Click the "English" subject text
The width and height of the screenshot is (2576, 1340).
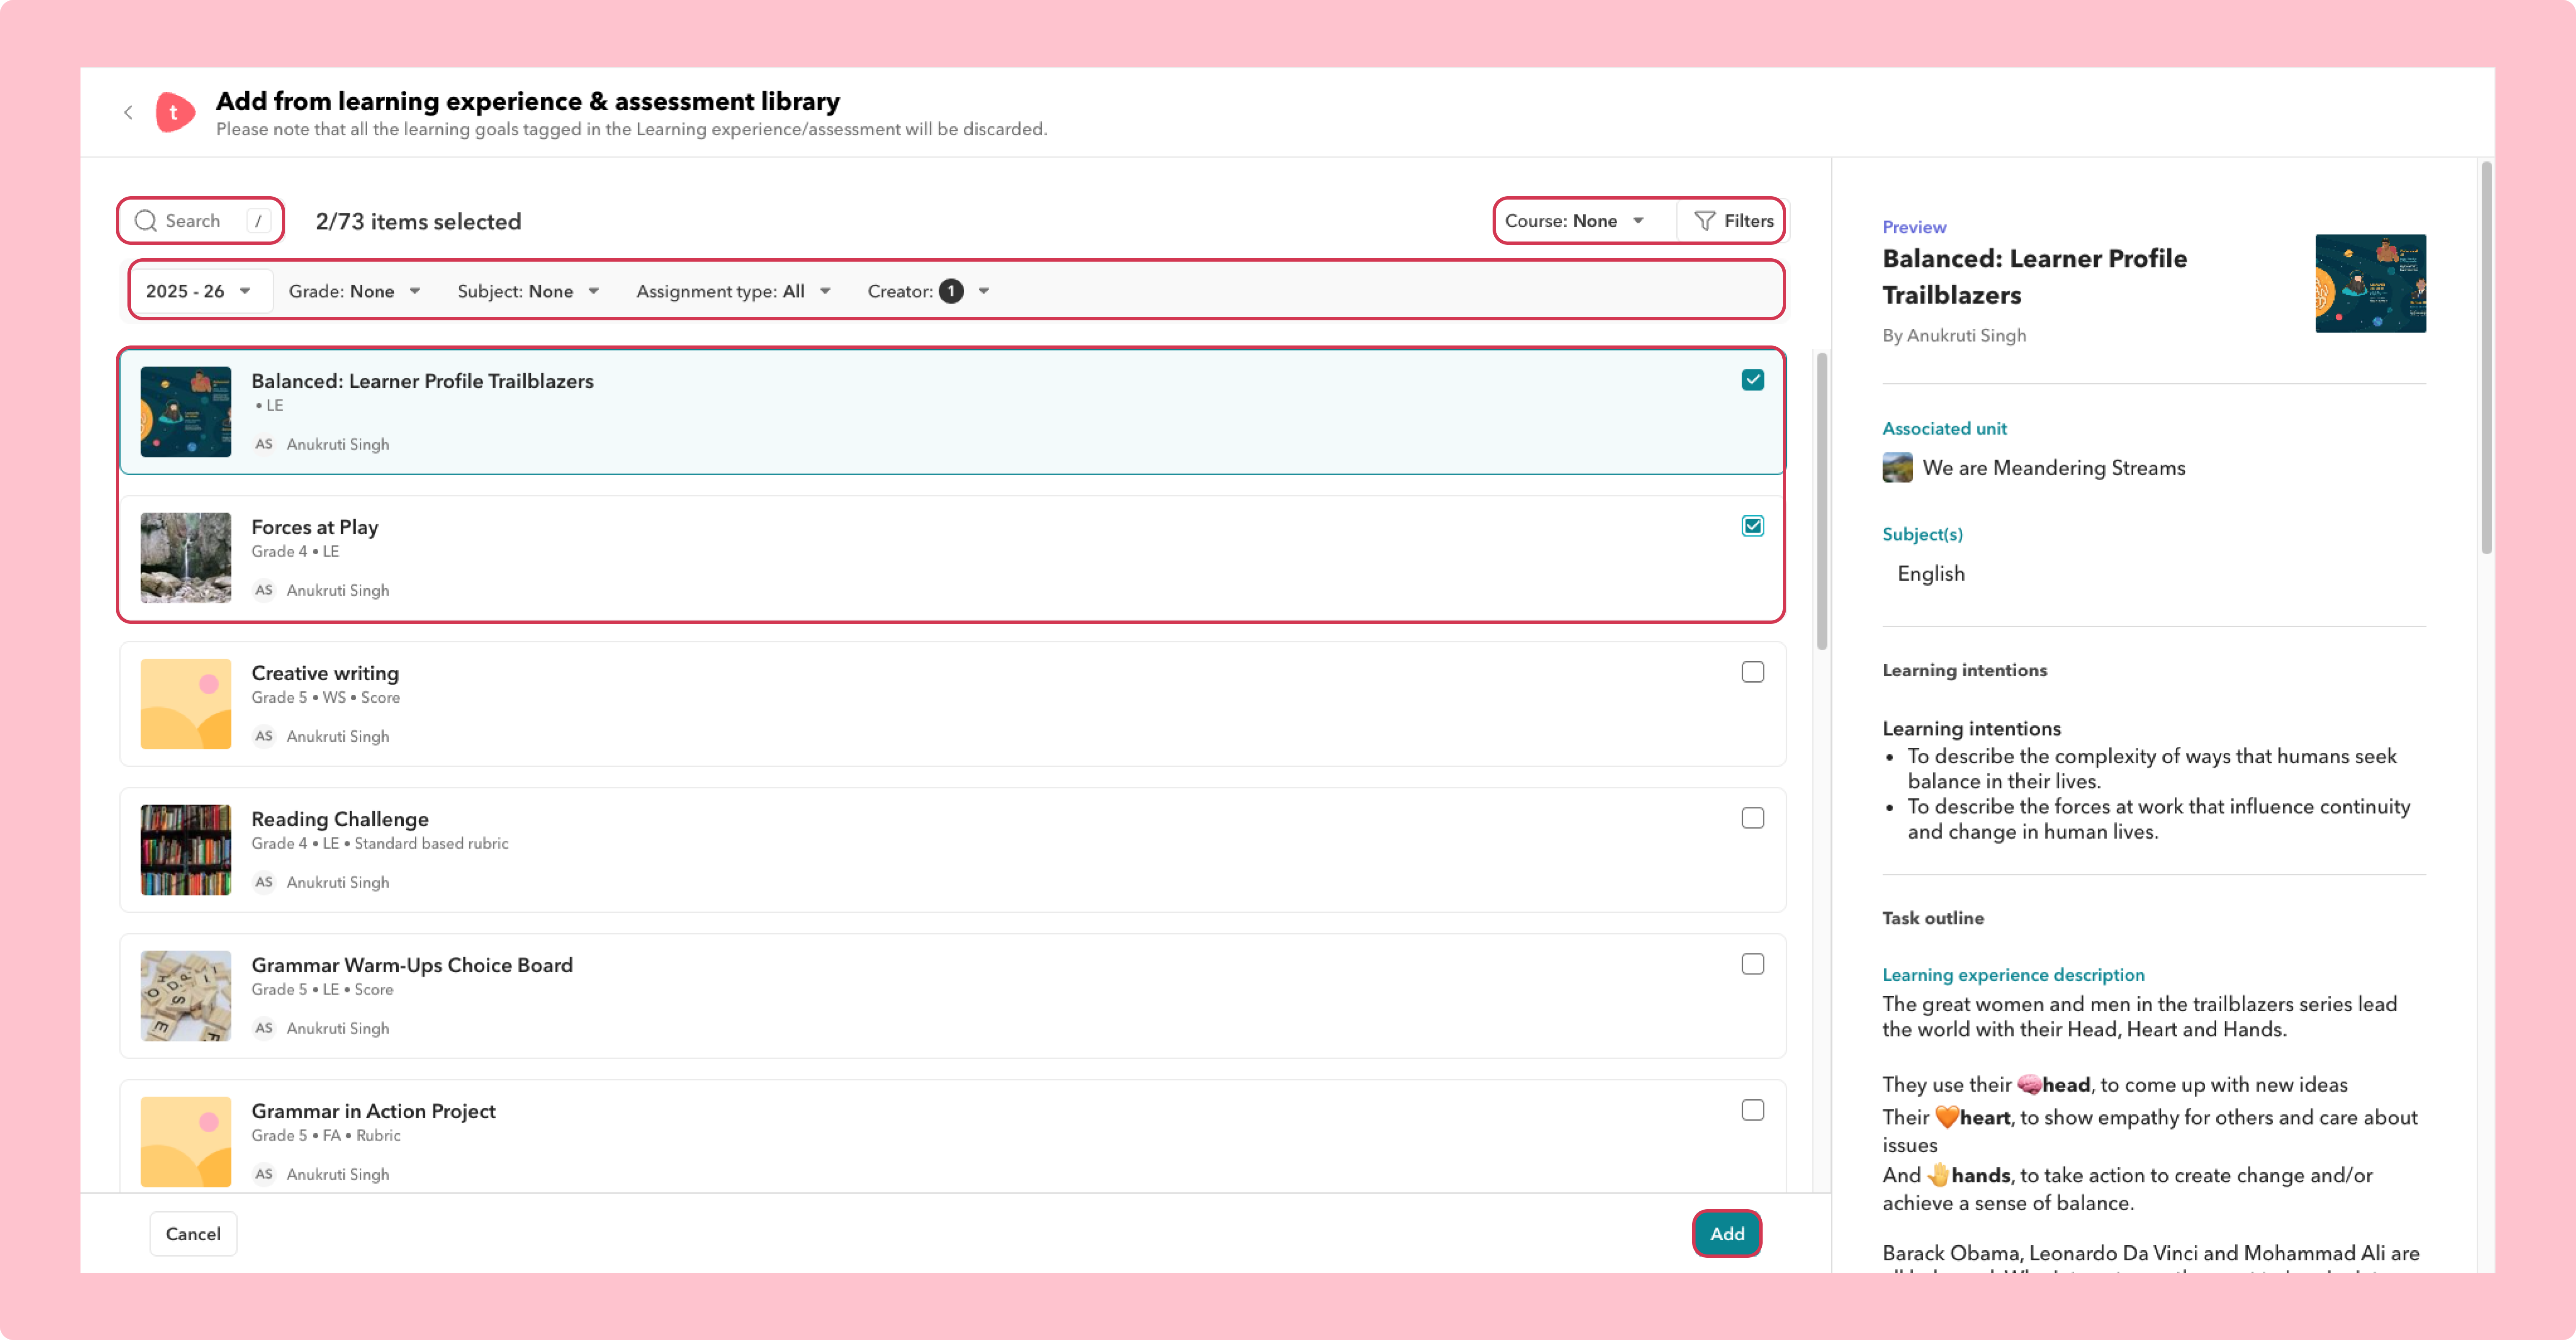(x=1931, y=574)
